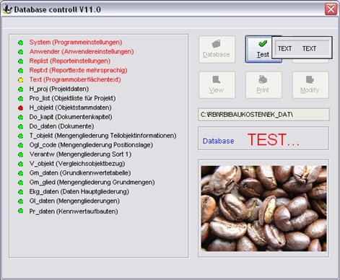Select Pro_list (Objektliste für Projekt) entry
Image resolution: width=340 pixels, height=280 pixels.
point(72,98)
